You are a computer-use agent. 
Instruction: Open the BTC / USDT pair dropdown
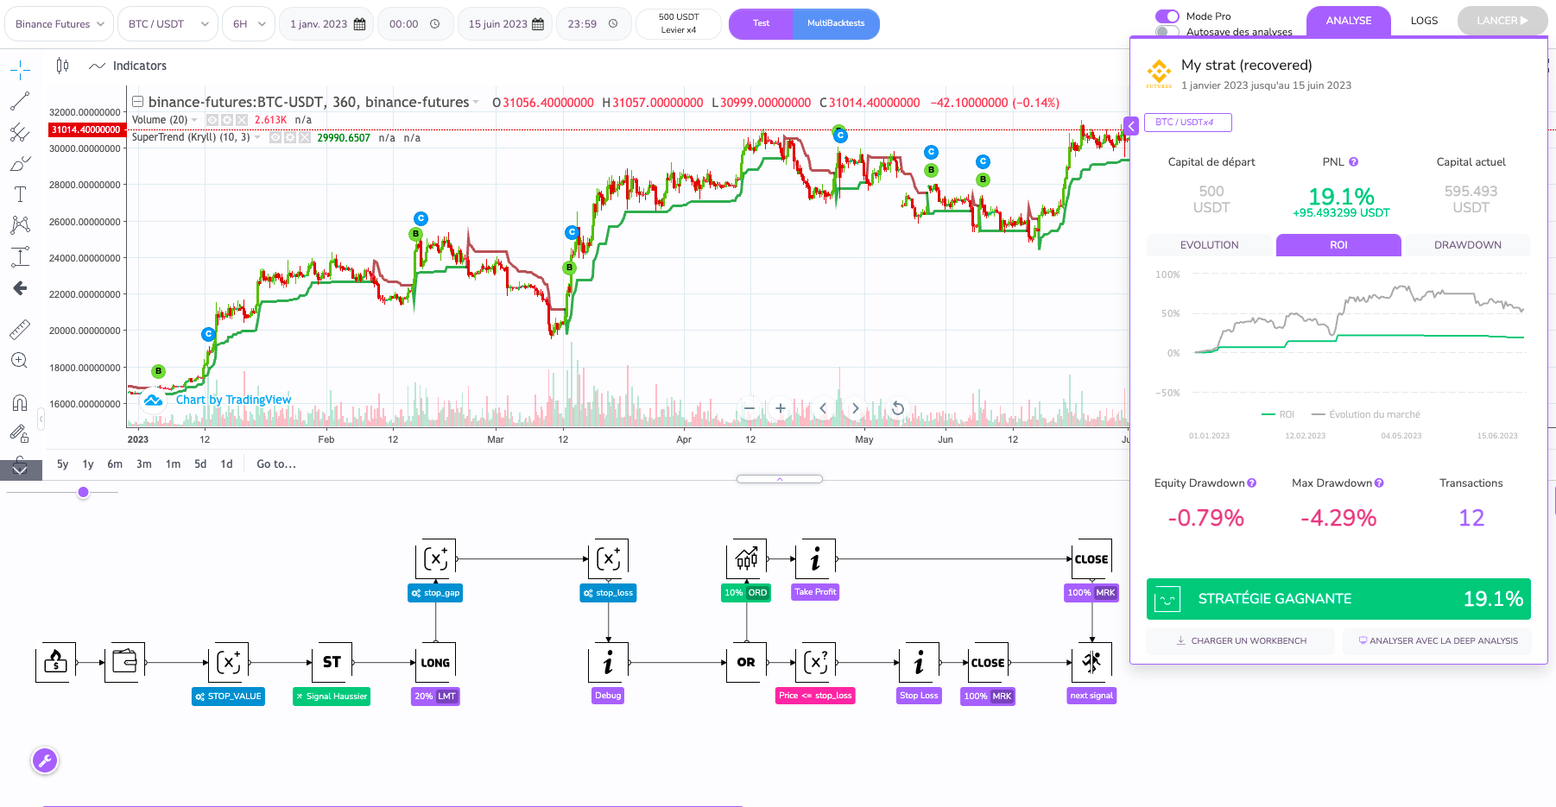coord(168,23)
